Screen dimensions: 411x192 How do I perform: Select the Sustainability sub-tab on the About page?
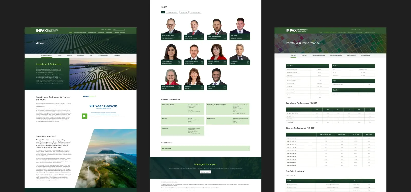pyautogui.click(x=81, y=56)
